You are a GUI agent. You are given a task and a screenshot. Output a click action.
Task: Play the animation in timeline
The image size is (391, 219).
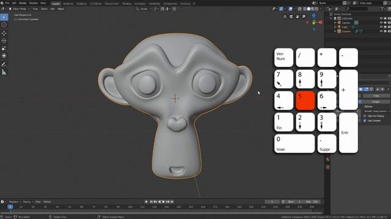(x=164, y=202)
